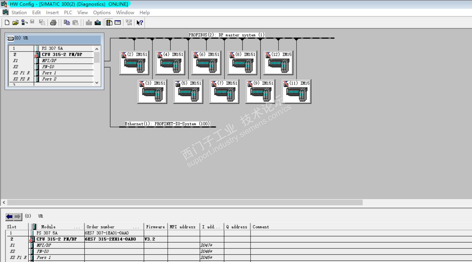Open the Insert menu

pos(52,13)
